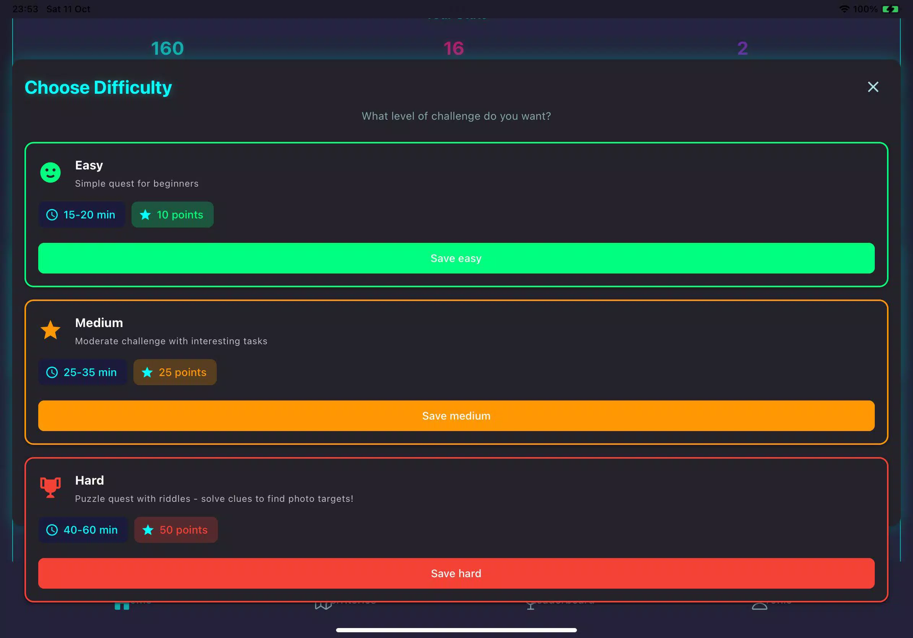
Task: Click the green smiley Easy icon
Action: 50,173
